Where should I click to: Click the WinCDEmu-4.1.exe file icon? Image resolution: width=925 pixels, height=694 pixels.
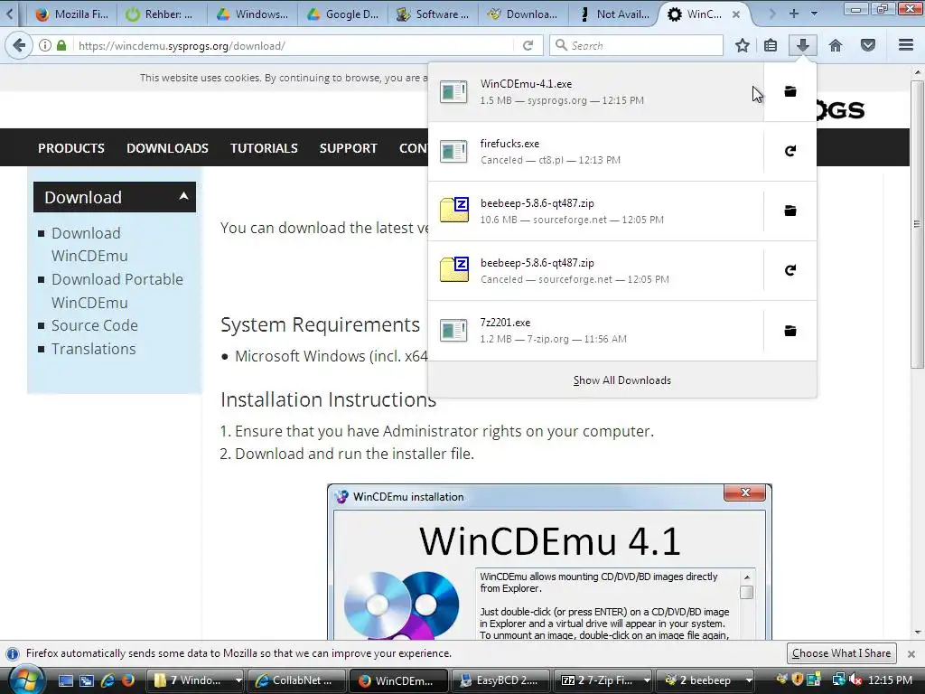click(x=453, y=92)
